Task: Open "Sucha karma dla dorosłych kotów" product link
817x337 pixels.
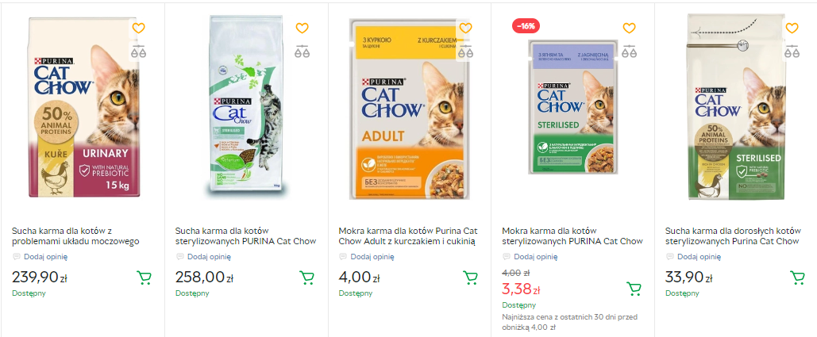Action: click(732, 236)
